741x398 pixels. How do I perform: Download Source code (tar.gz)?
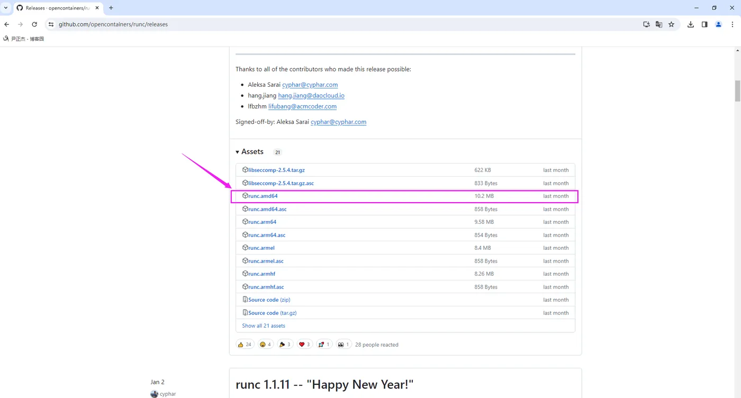[272, 313]
